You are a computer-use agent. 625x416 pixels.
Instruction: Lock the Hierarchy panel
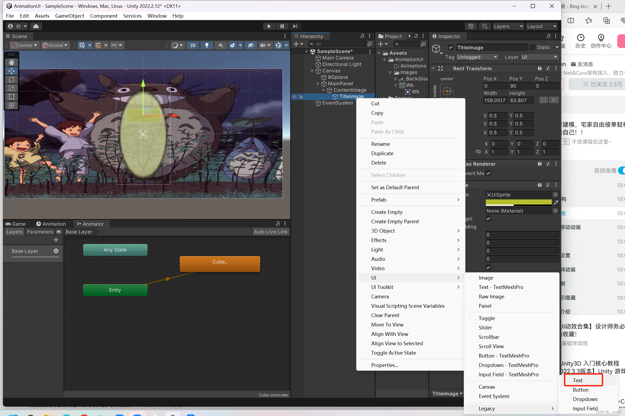point(362,36)
